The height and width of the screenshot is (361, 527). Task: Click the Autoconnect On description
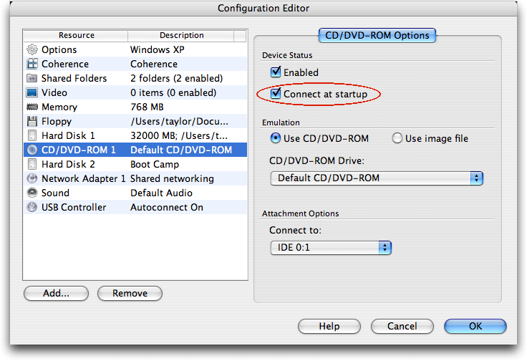coord(167,207)
